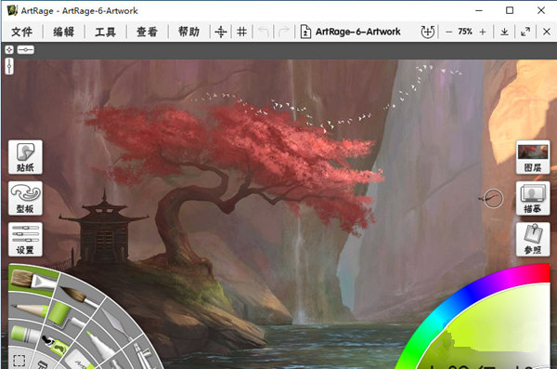Open the 编辑 menu

(x=64, y=32)
